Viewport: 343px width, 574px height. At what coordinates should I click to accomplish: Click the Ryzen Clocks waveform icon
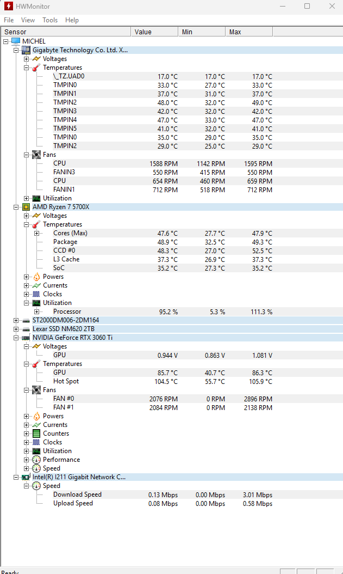(36, 294)
